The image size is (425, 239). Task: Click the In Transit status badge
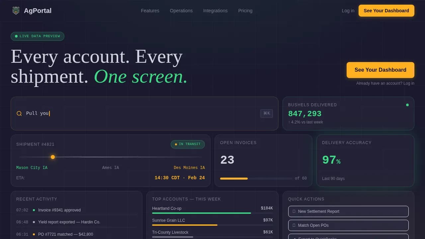tap(188, 144)
